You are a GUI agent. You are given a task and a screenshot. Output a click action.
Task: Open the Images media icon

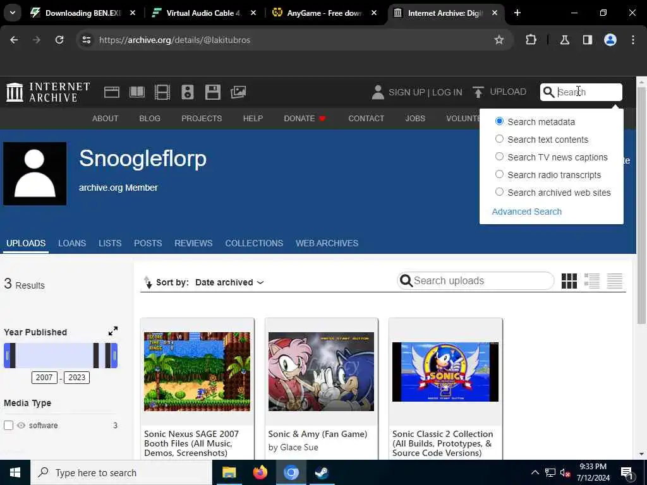pos(238,92)
